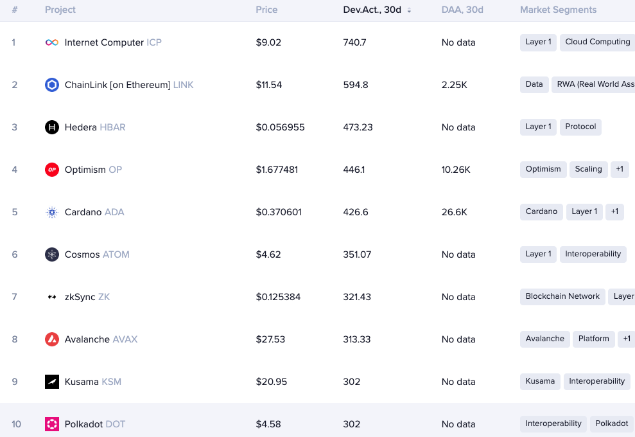The width and height of the screenshot is (635, 437).
Task: Click the DAA, 30d column header
Action: click(462, 10)
